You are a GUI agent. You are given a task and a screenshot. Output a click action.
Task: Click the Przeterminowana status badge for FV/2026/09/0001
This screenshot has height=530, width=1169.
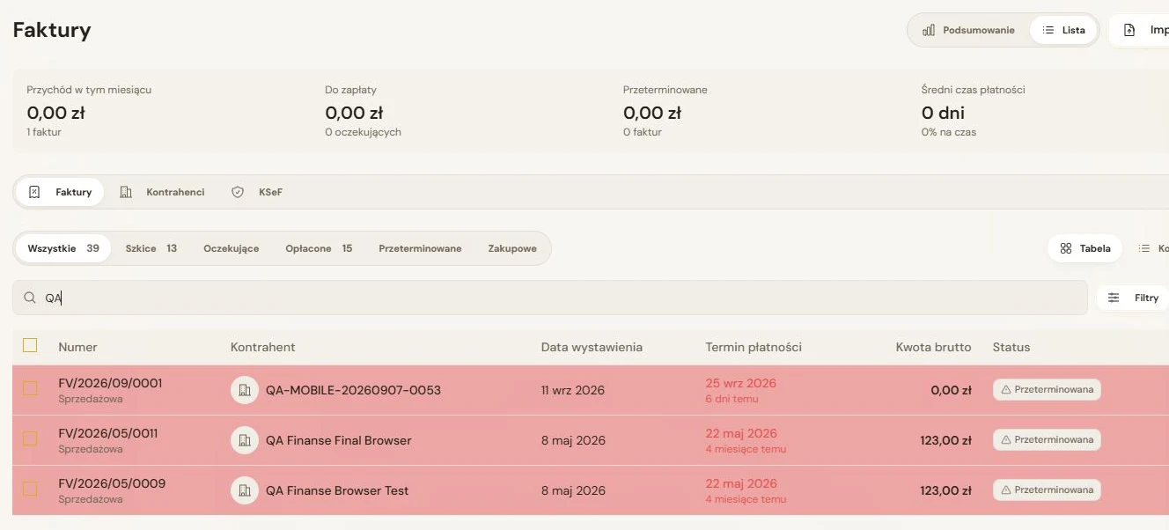click(1047, 390)
